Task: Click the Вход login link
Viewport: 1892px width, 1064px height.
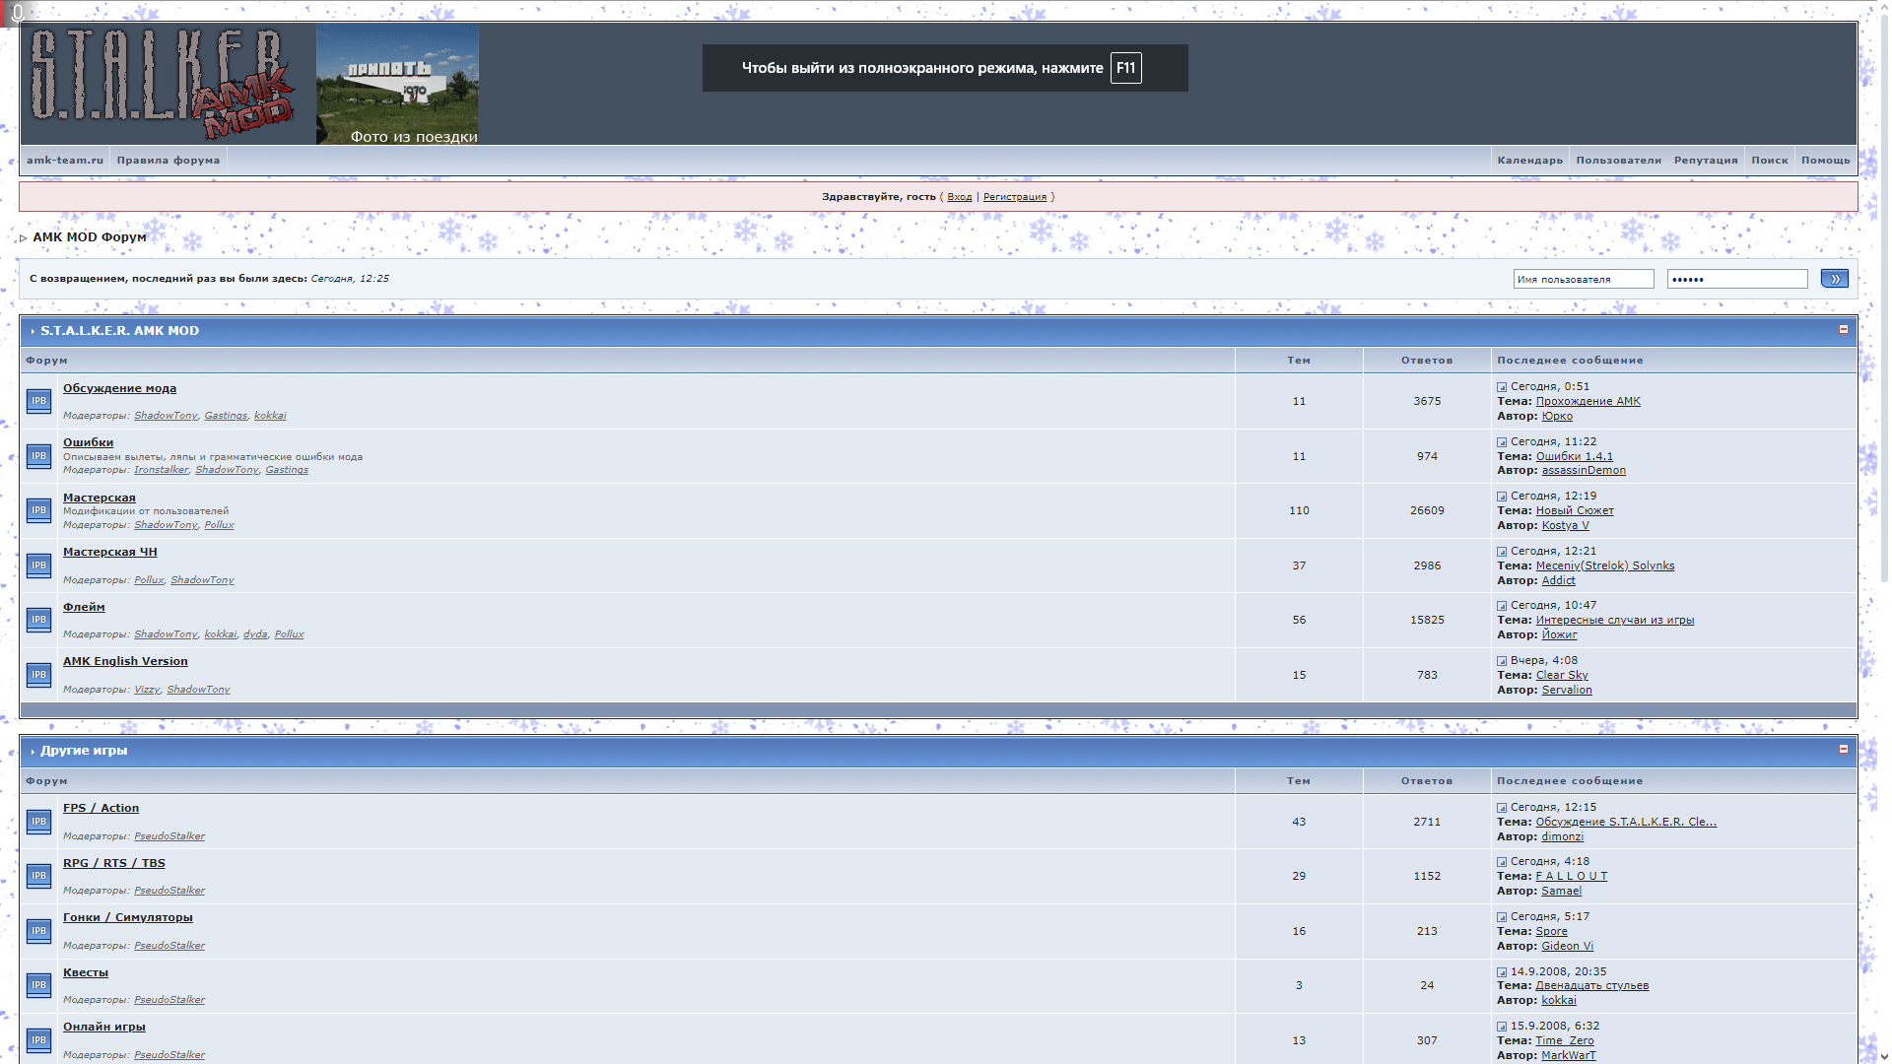Action: tap(959, 197)
